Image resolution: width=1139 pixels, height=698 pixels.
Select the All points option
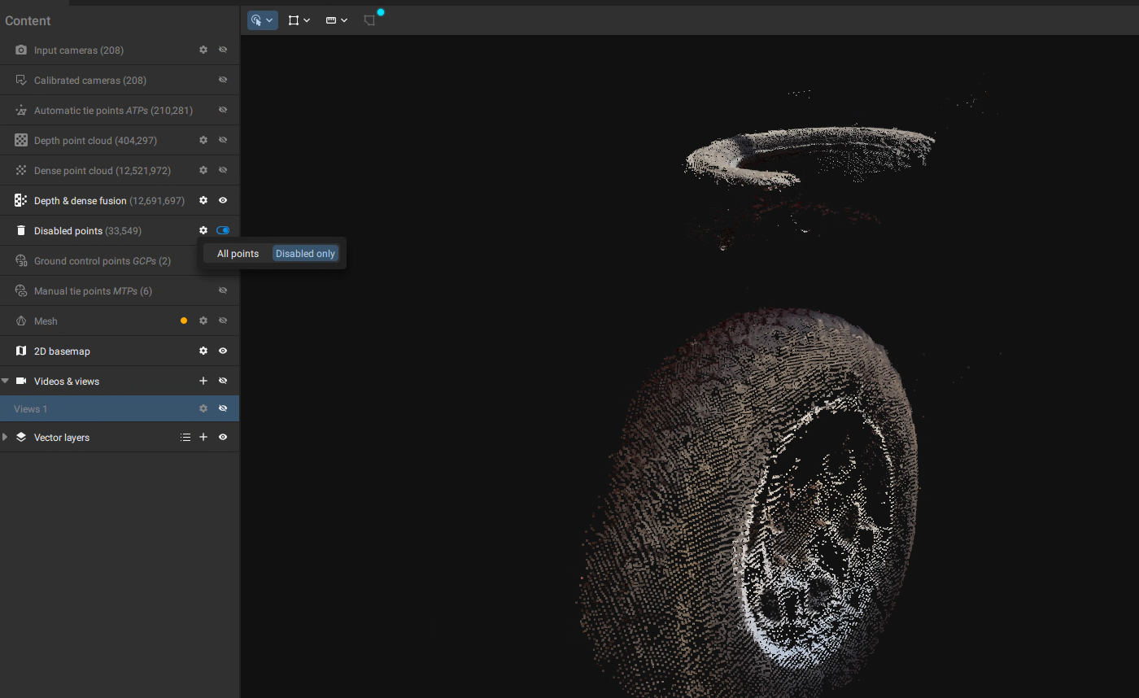pyautogui.click(x=238, y=253)
